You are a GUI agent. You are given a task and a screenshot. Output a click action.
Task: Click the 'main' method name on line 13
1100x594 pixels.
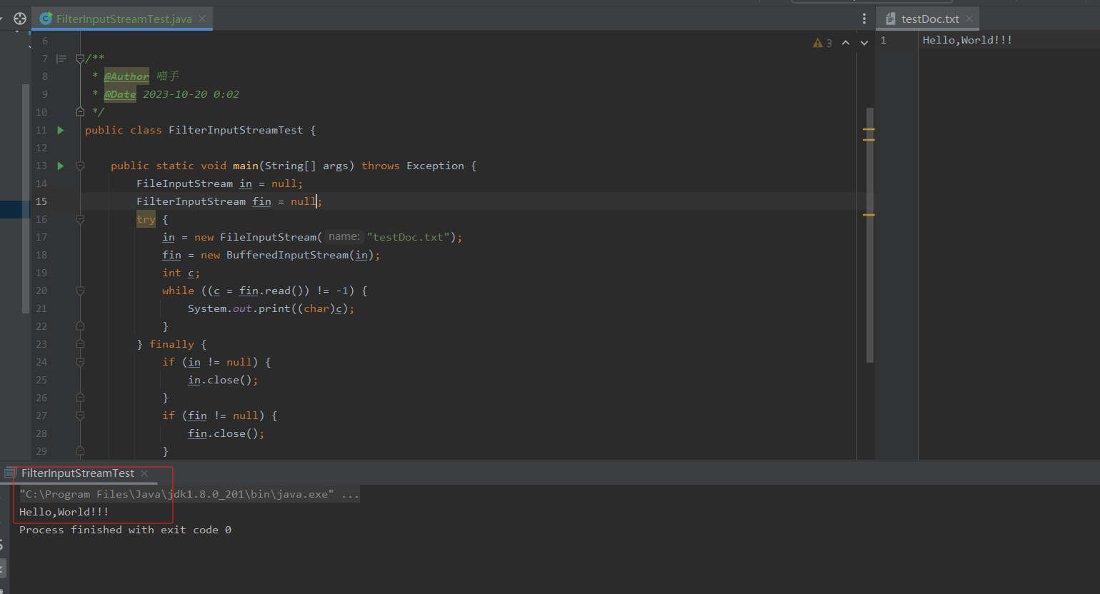tap(246, 166)
